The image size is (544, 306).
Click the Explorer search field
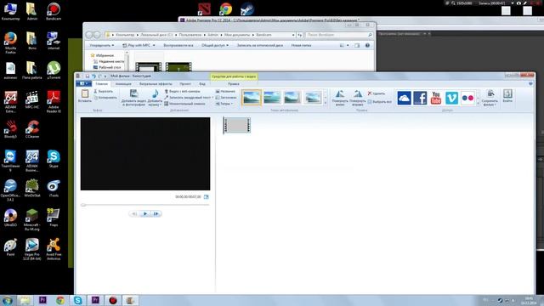click(339, 35)
